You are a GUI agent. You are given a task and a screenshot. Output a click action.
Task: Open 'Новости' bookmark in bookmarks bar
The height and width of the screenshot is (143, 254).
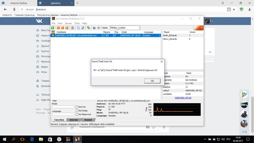pyautogui.click(x=7, y=15)
